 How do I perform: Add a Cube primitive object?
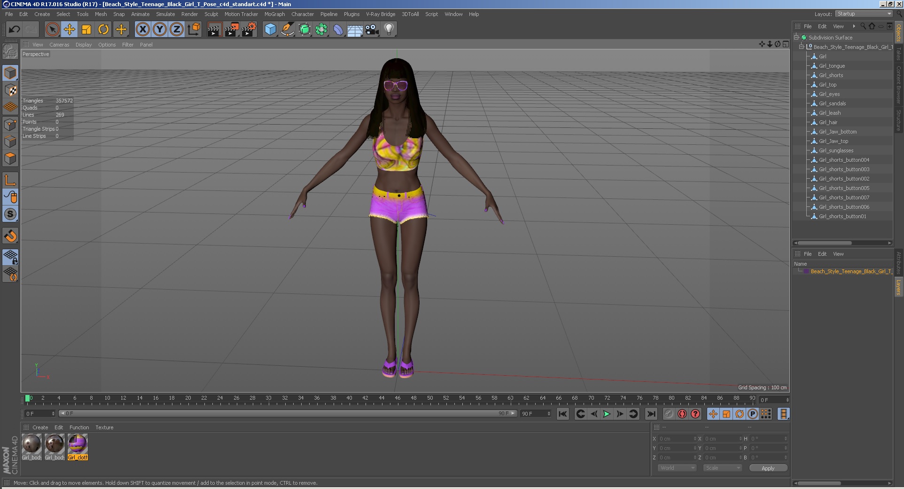click(x=270, y=30)
